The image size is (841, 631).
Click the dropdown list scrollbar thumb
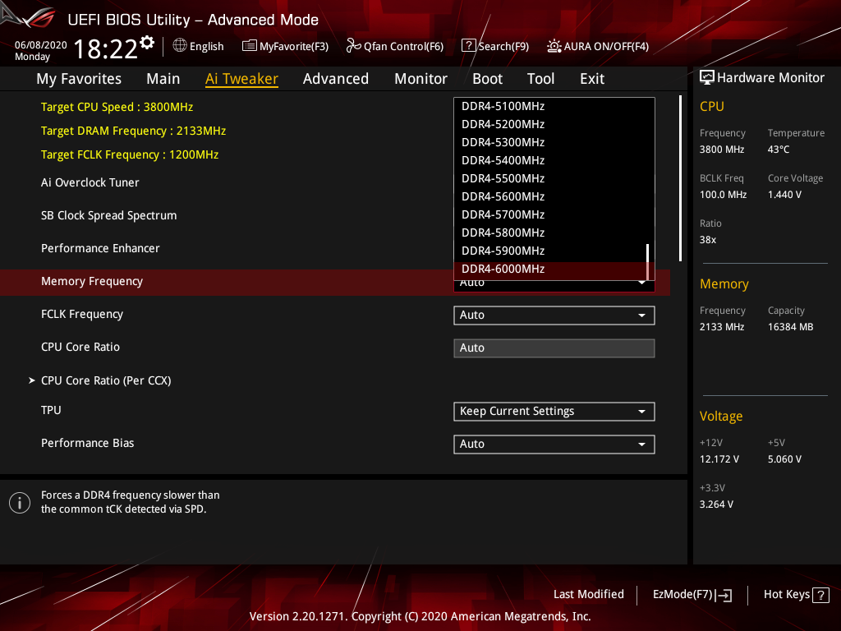(648, 262)
